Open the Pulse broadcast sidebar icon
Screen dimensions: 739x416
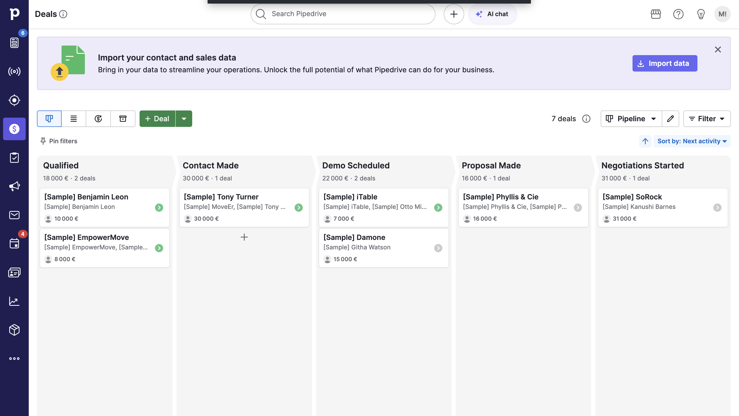point(14,71)
